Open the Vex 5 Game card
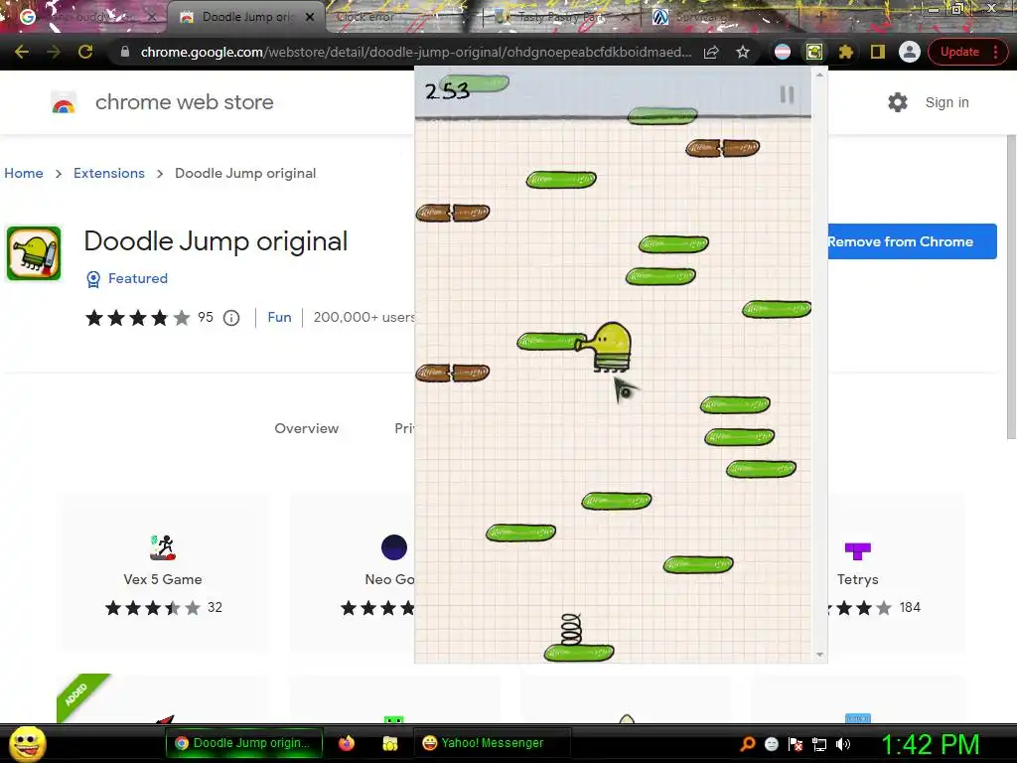The width and height of the screenshot is (1017, 763). (x=163, y=573)
